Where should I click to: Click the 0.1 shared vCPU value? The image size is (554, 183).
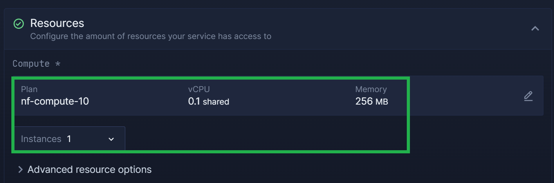209,101
